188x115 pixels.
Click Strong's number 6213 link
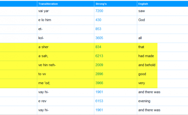tap(99, 56)
